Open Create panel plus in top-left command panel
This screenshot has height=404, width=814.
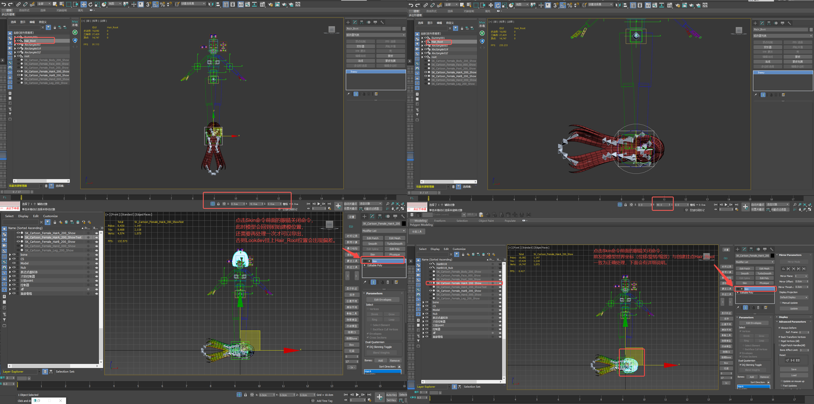click(348, 22)
